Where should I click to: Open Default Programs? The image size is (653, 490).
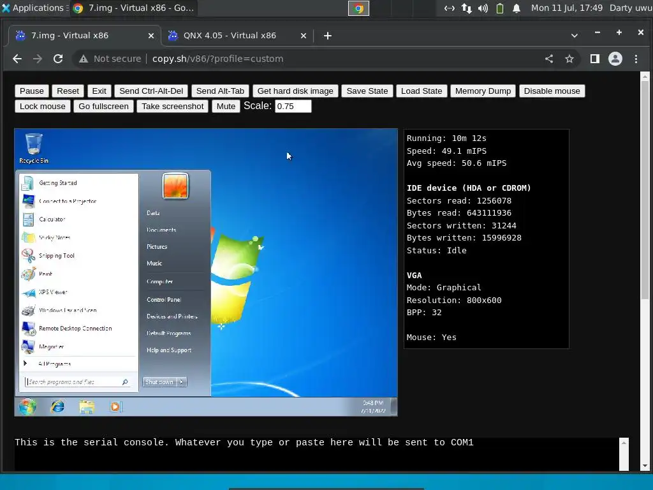click(168, 333)
